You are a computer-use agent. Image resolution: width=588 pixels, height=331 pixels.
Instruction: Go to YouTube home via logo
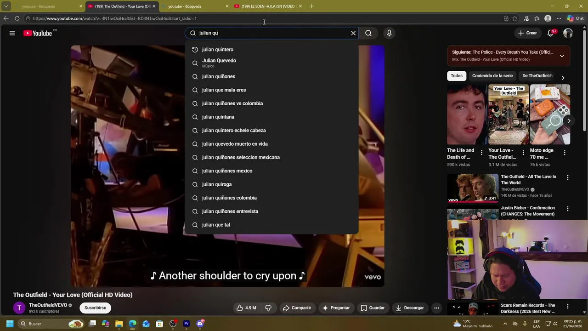(38, 33)
